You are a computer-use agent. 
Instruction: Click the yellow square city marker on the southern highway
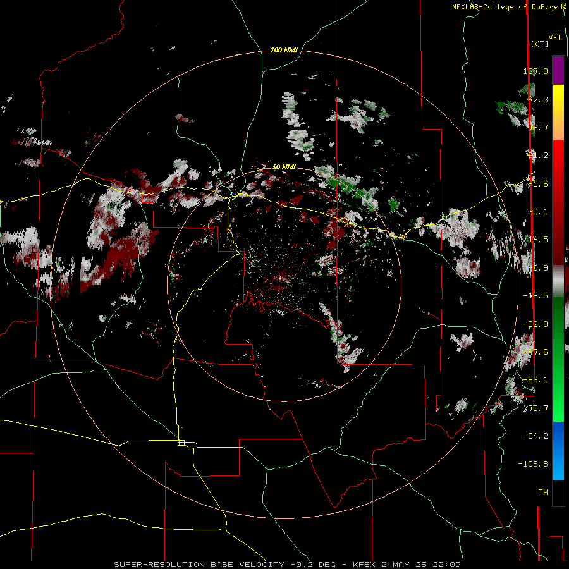tap(181, 443)
